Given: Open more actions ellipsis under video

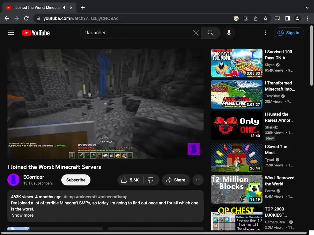Looking at the screenshot, I should coord(198,180).
